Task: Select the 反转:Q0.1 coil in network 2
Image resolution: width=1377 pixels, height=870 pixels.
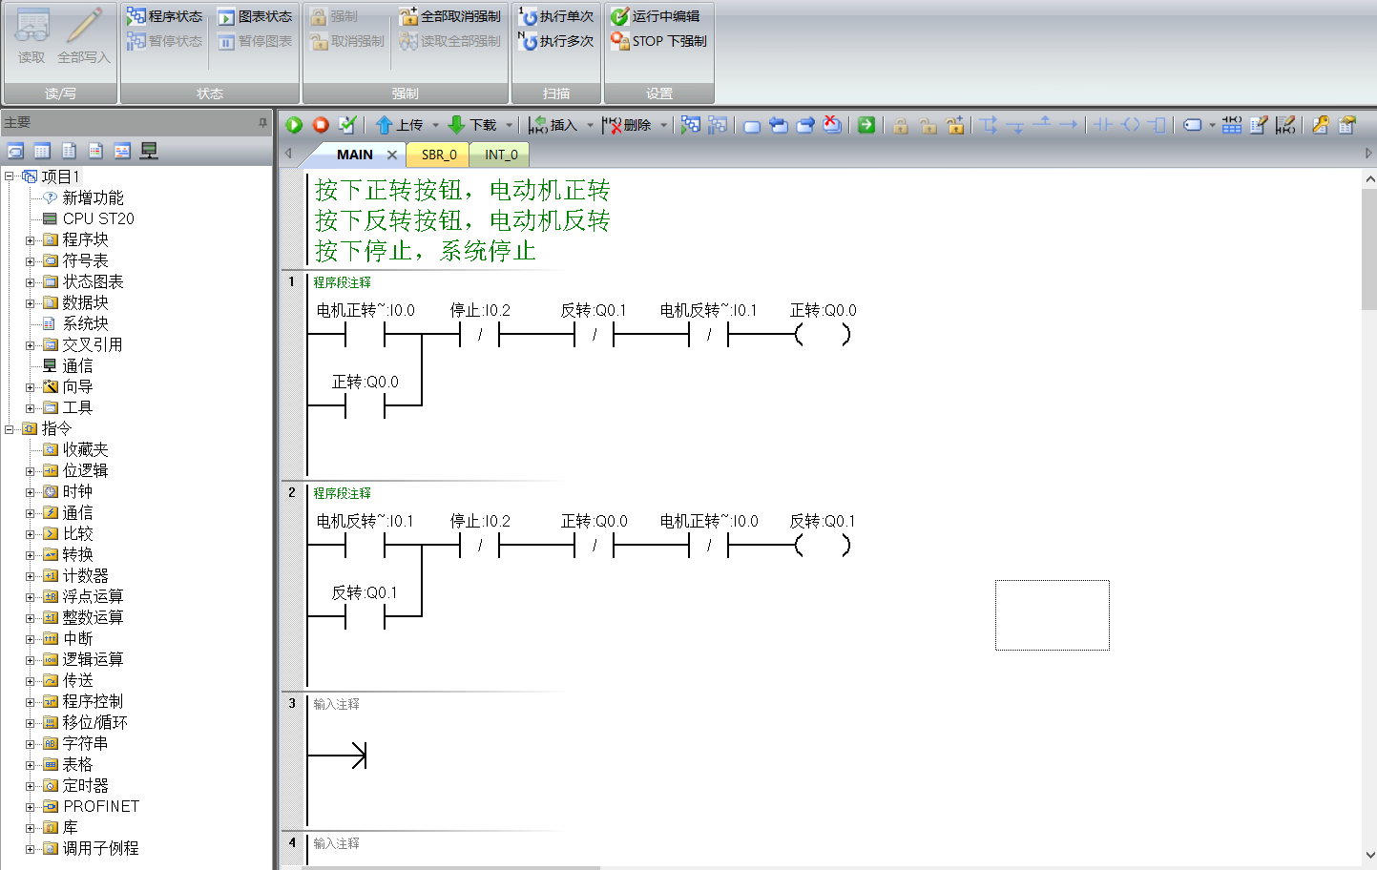Action: pos(823,545)
